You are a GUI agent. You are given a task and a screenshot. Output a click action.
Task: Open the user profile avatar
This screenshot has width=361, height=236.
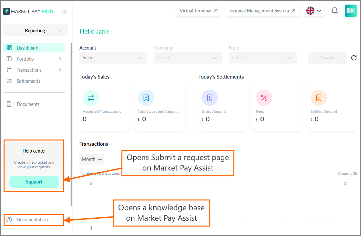(x=351, y=11)
